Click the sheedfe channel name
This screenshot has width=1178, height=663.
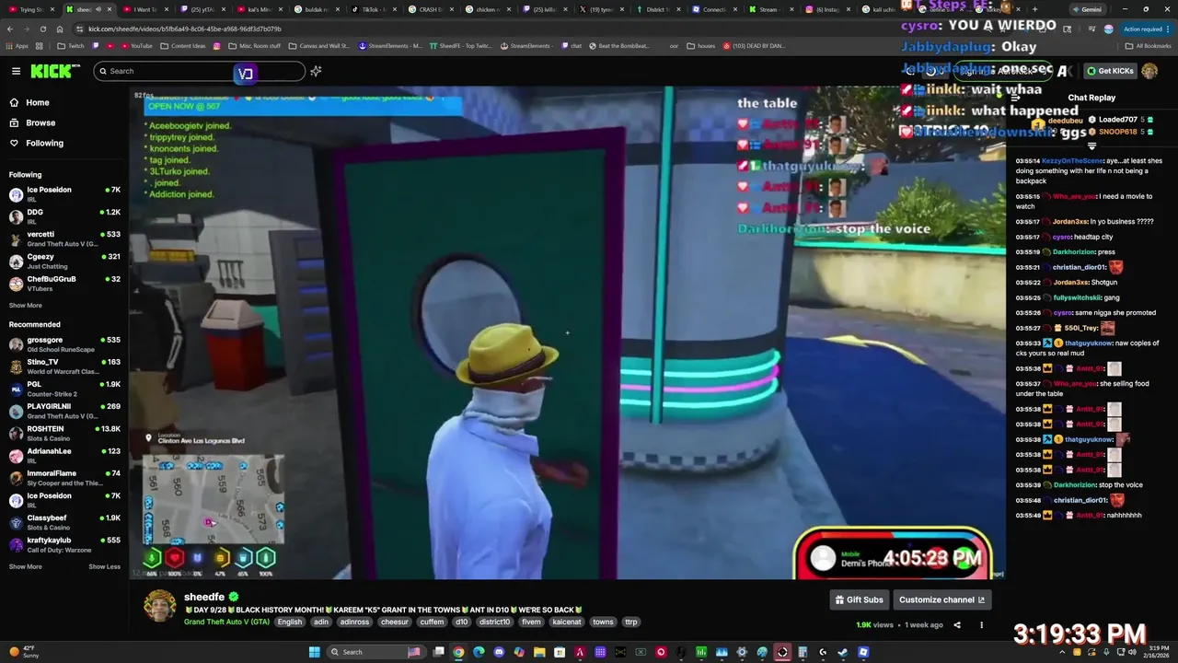(x=204, y=597)
